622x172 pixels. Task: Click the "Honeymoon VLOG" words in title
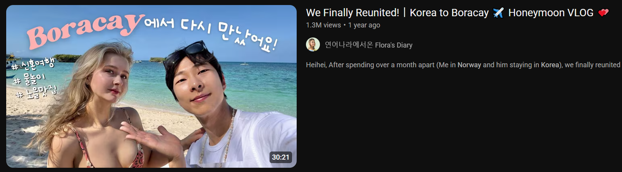coord(551,13)
